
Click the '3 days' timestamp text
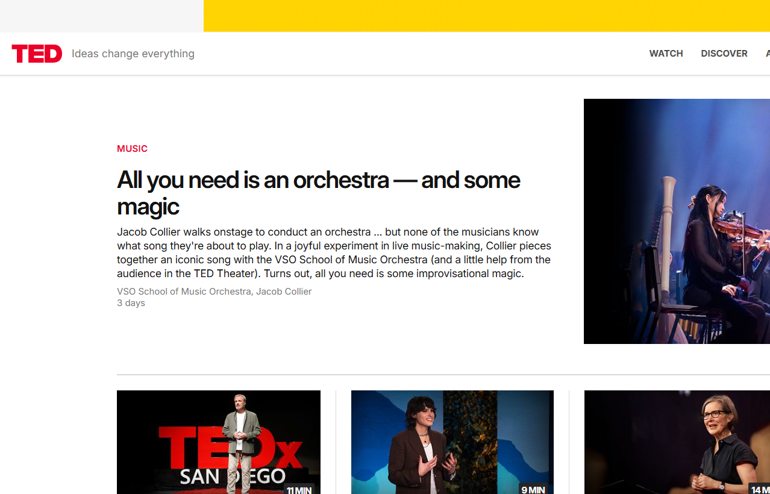click(131, 303)
